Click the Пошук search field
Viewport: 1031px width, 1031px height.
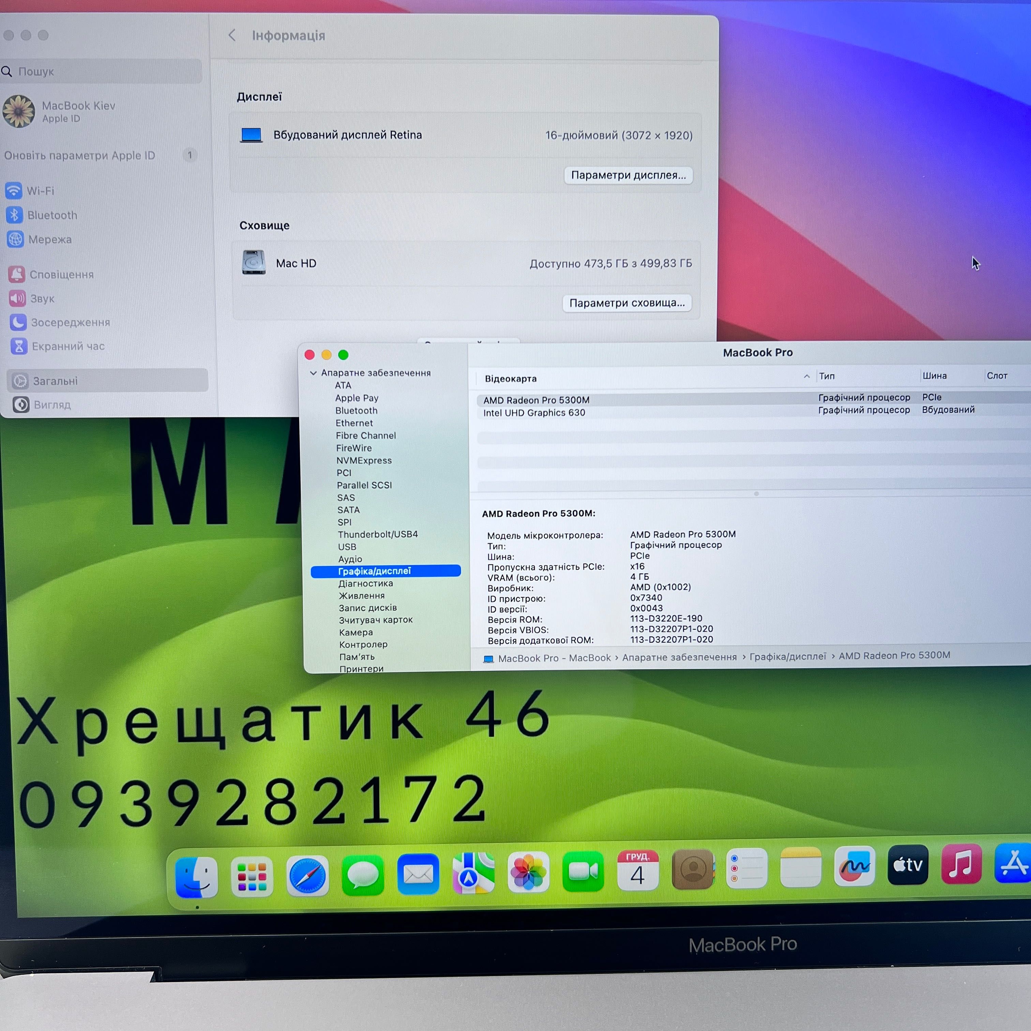(101, 71)
